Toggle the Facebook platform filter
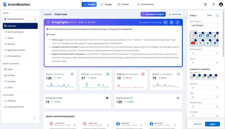This screenshot has width=225, height=129. tap(200, 36)
